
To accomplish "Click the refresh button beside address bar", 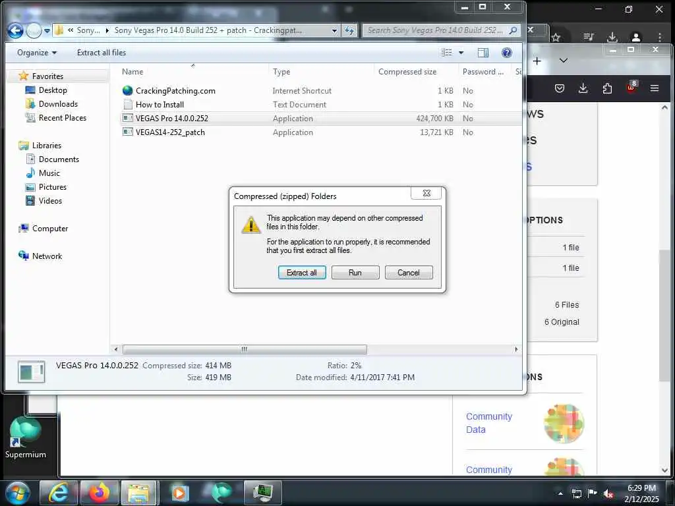I will [x=349, y=30].
